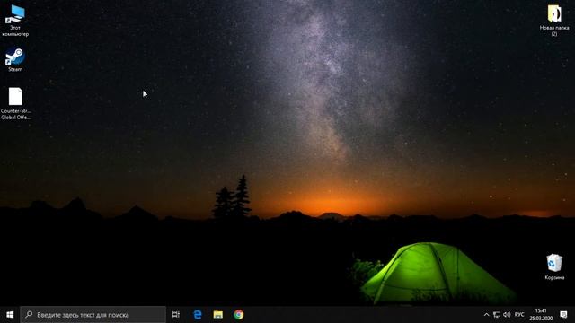Select the Steam desktop shortcut

pyautogui.click(x=15, y=59)
